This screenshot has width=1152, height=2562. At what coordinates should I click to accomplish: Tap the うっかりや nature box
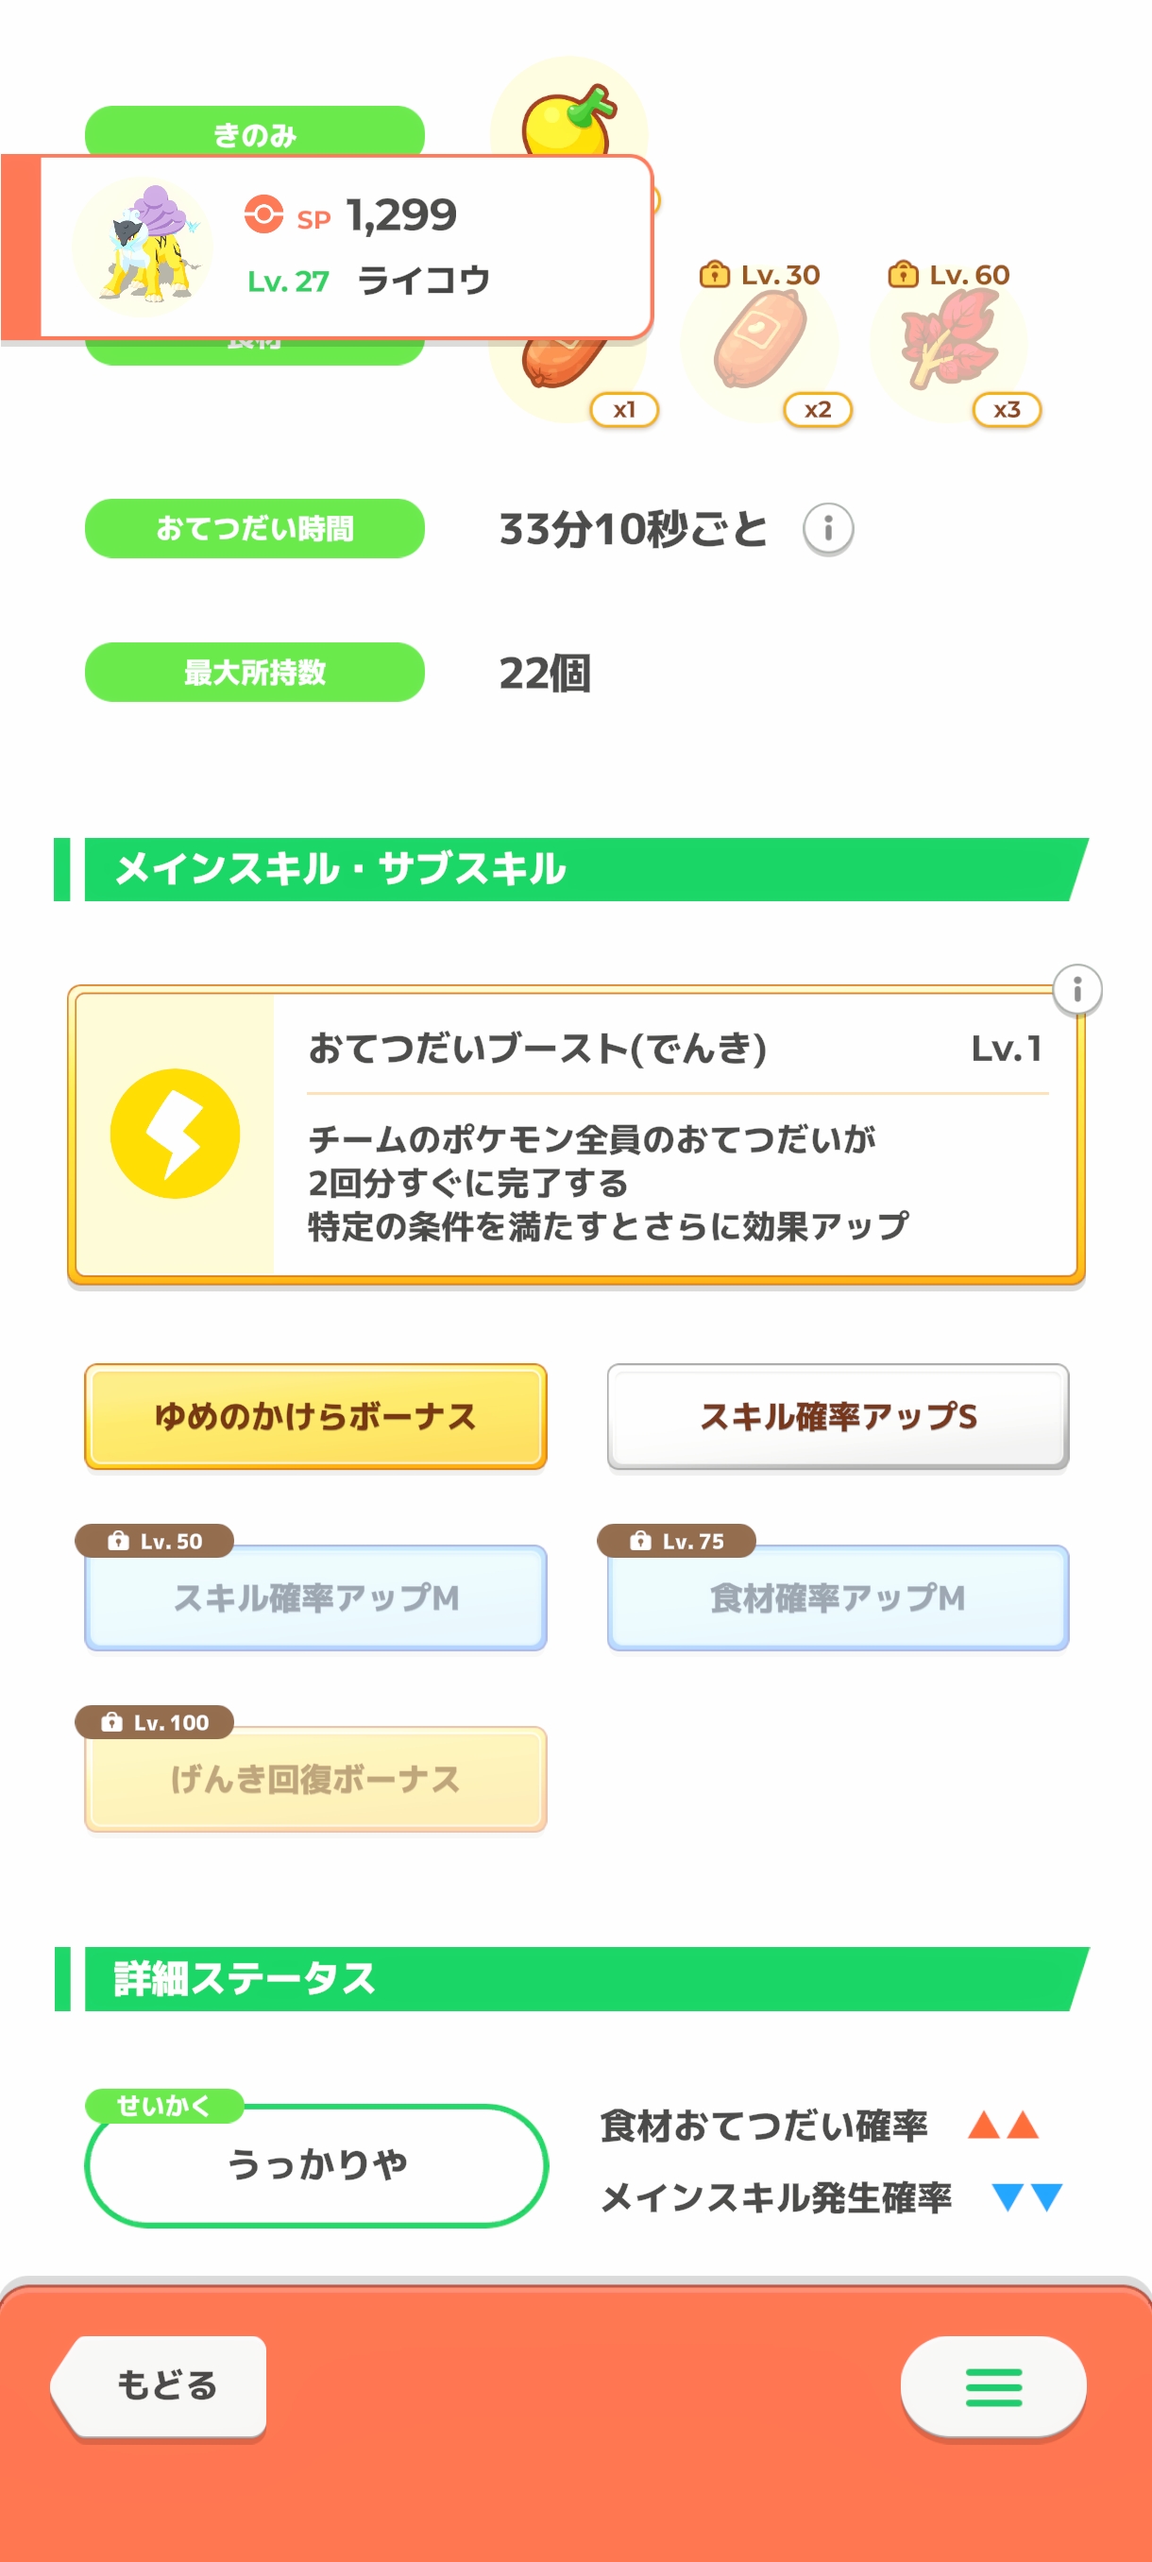pos(316,2164)
